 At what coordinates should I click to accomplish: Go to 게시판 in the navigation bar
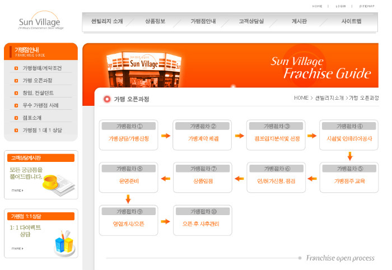click(x=299, y=22)
